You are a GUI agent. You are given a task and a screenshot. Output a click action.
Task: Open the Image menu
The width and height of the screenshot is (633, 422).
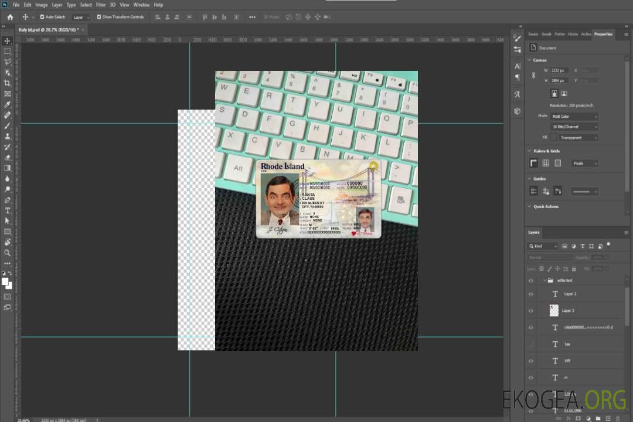click(x=42, y=5)
